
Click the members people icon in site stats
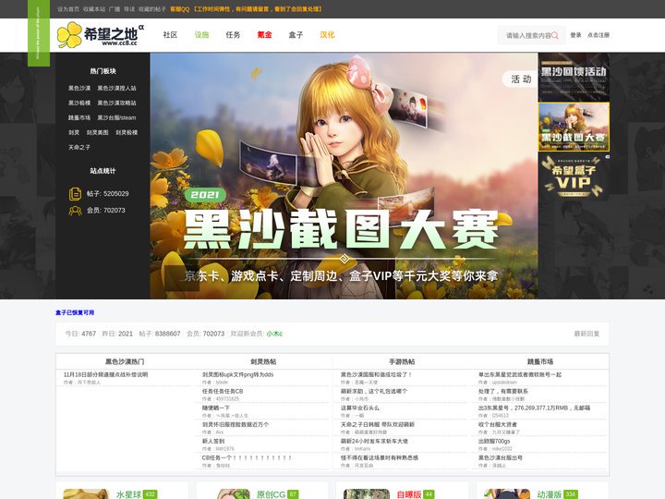(75, 211)
